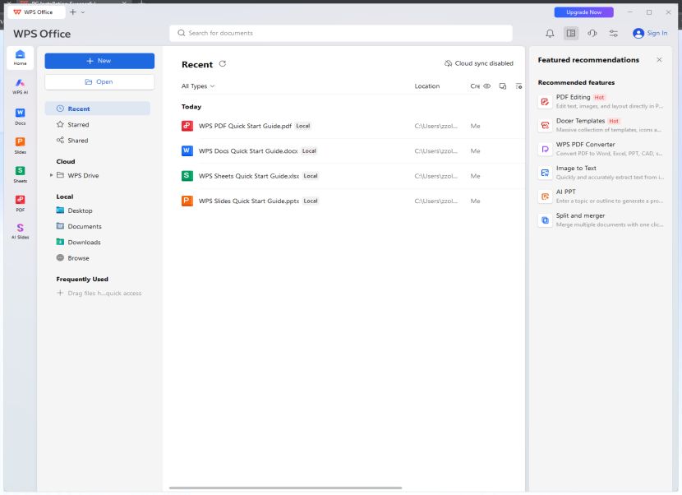Open the WPS Drive folder

(83, 175)
